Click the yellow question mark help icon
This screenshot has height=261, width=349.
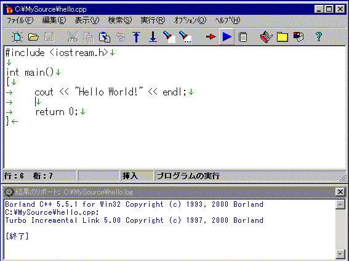tap(319, 37)
